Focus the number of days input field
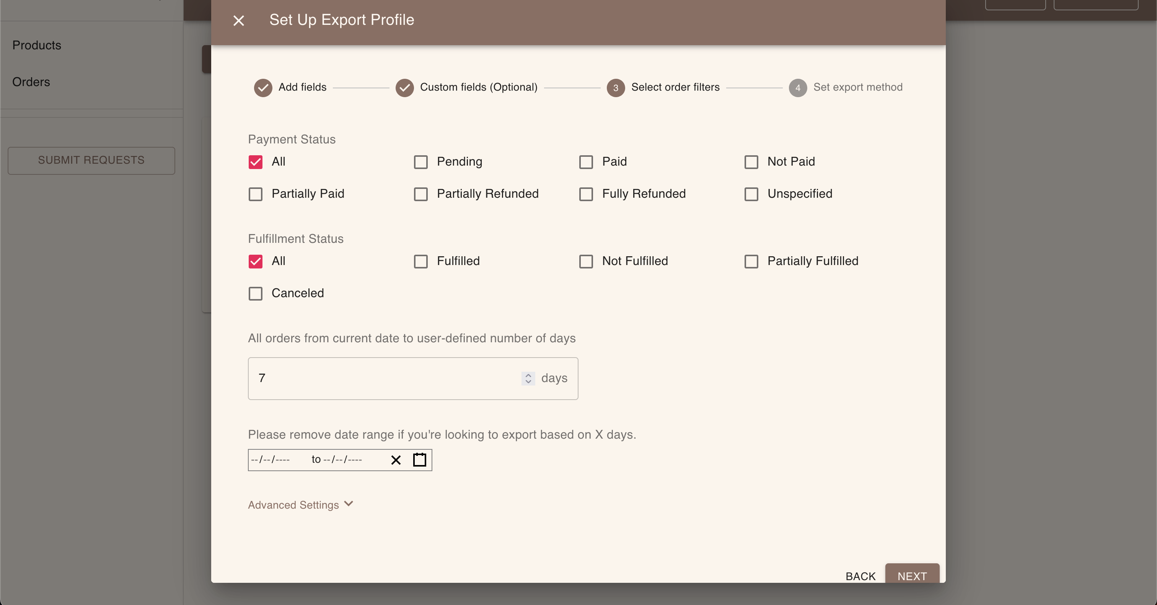The image size is (1157, 605). pyautogui.click(x=386, y=378)
